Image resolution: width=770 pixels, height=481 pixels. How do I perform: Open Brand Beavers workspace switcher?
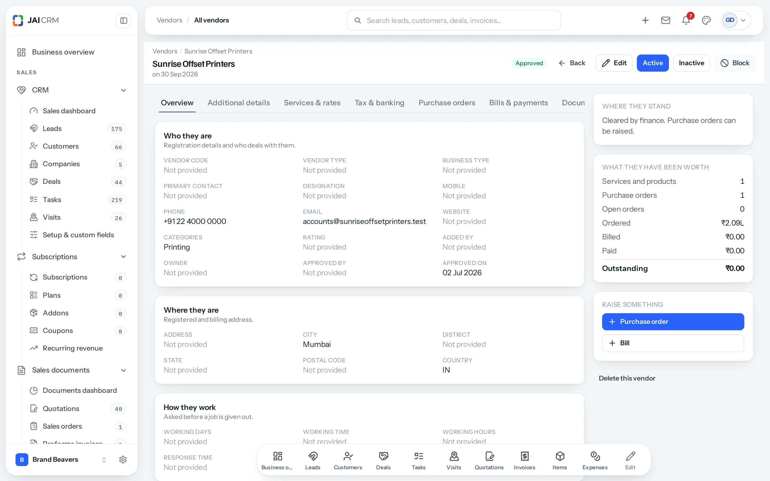[x=61, y=459]
